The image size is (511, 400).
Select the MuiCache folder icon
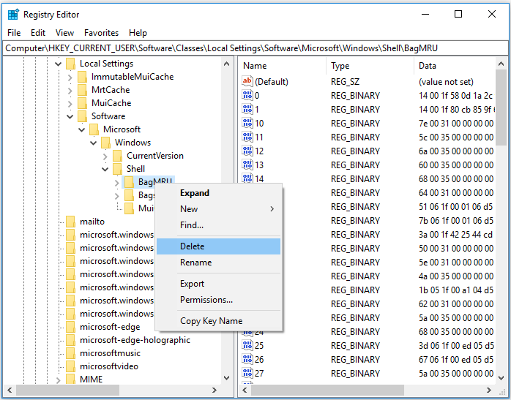[82, 103]
